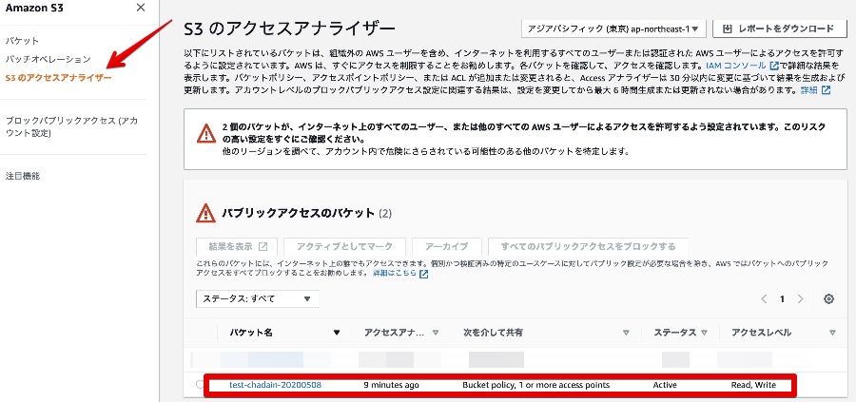Sort by アクセスレベル column arrow
The height and width of the screenshot is (402, 856).
832,333
